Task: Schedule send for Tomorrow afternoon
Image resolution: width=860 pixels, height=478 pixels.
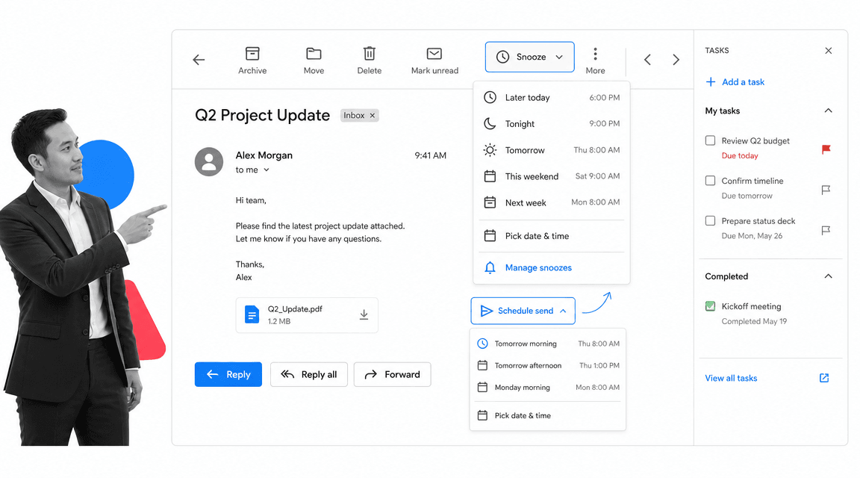Action: click(x=548, y=365)
